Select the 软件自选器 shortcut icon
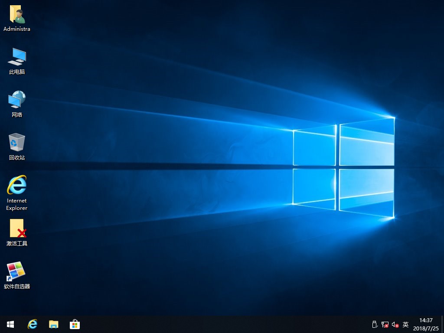 pyautogui.click(x=17, y=275)
